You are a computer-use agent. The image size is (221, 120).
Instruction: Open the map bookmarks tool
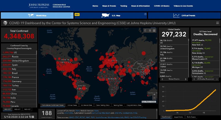(146, 30)
